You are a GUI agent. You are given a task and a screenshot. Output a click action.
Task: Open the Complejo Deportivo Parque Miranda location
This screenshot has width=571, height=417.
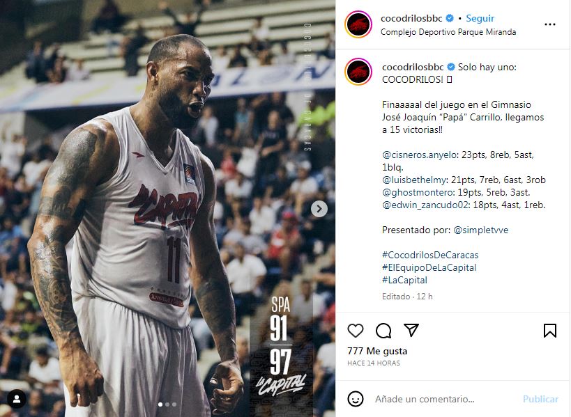(448, 32)
